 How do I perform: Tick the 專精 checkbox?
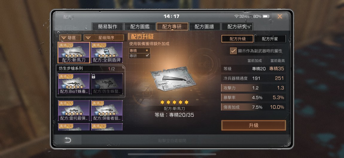pos(147,50)
